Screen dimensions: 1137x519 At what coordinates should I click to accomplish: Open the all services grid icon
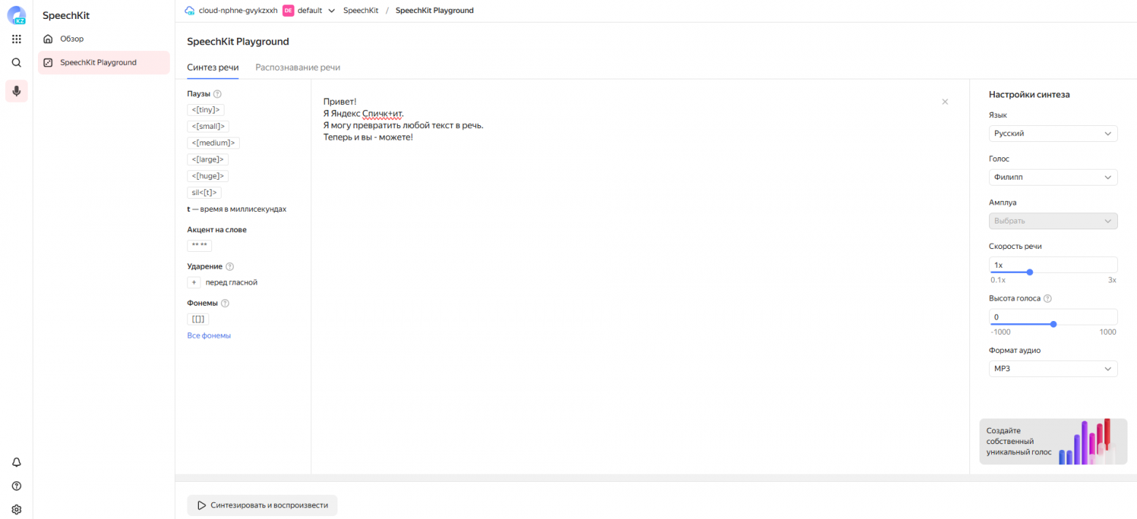click(16, 39)
